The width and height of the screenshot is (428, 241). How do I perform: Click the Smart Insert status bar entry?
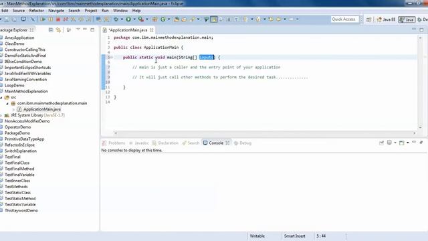tap(294, 236)
